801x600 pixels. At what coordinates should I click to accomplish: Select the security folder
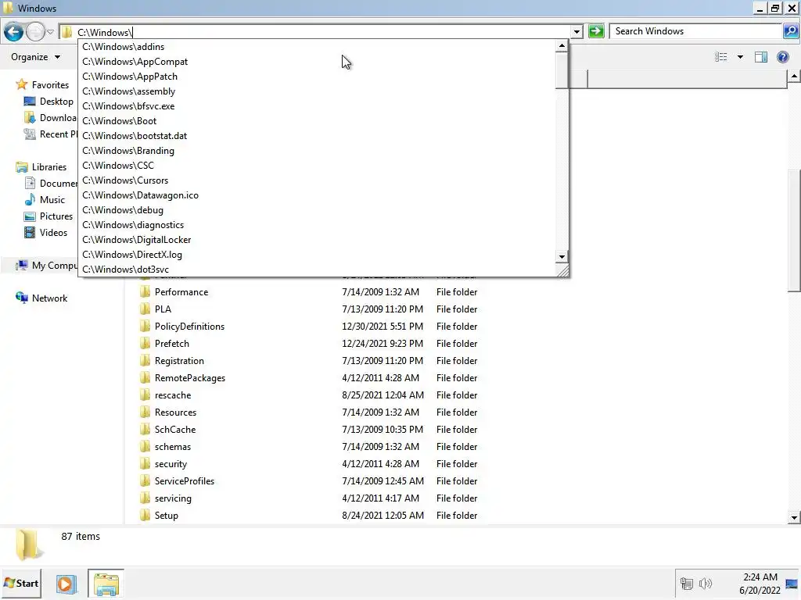pyautogui.click(x=171, y=463)
